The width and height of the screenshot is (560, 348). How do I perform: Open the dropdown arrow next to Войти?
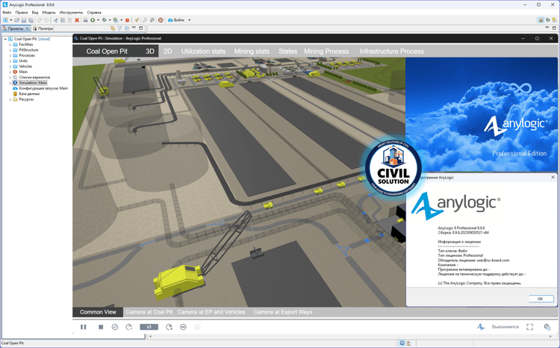[190, 20]
